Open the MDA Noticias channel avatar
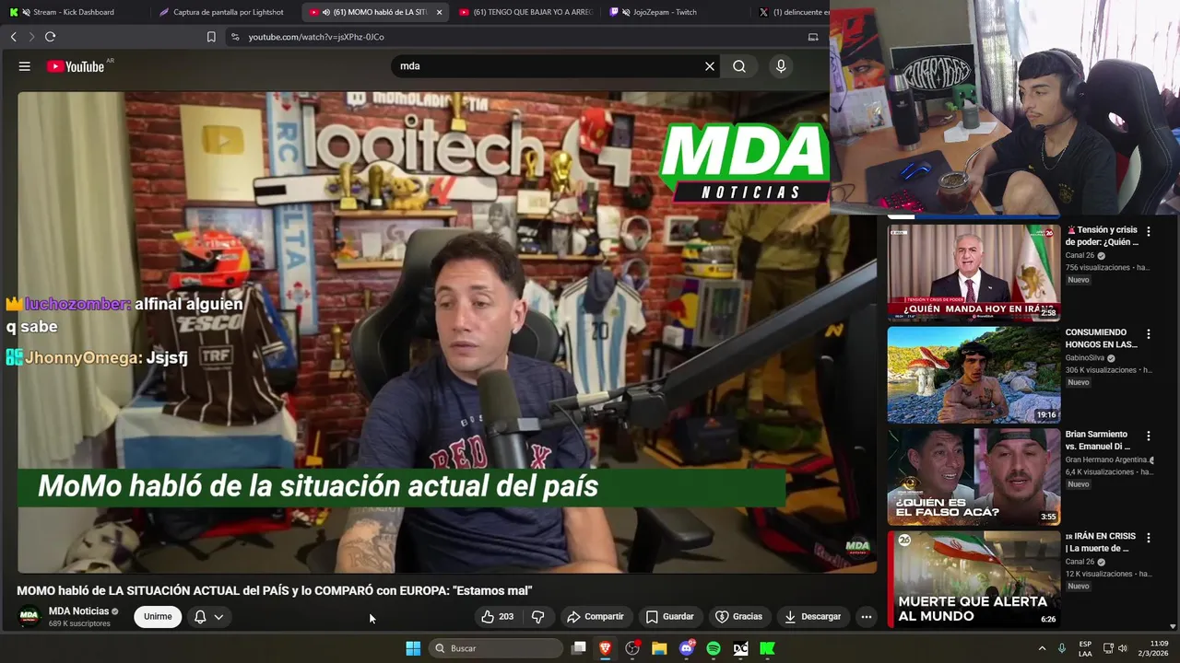Screen dimensions: 1180x663 29,617
